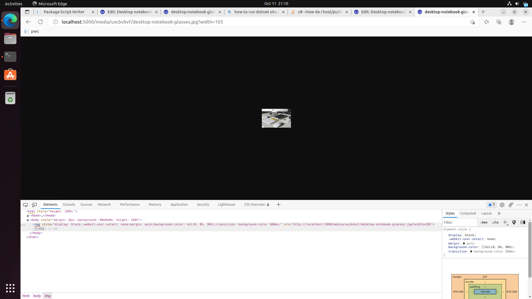
Task: Expand the transition property value
Action: (471, 252)
